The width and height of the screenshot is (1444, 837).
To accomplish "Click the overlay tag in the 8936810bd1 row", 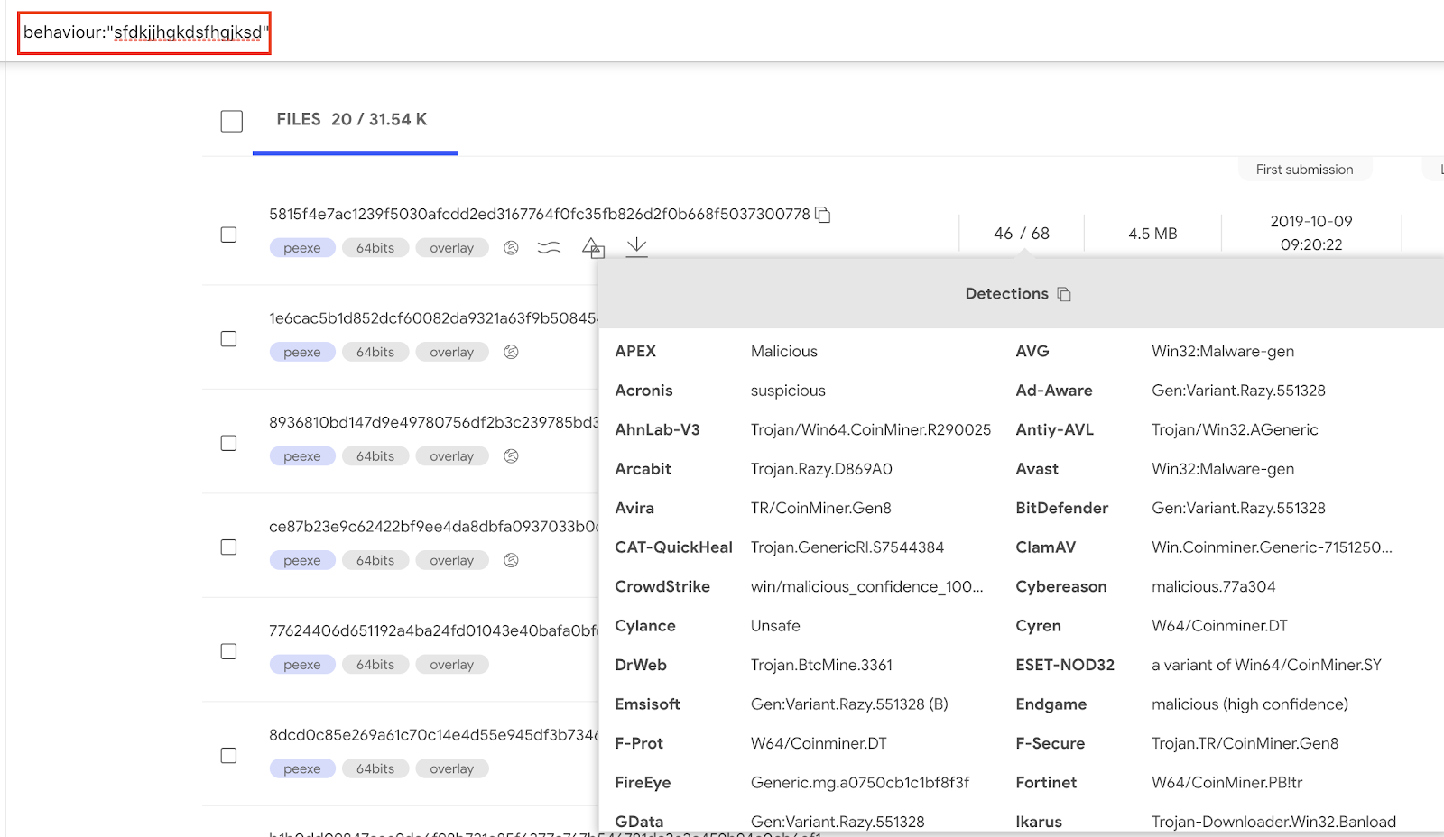I will [x=452, y=456].
